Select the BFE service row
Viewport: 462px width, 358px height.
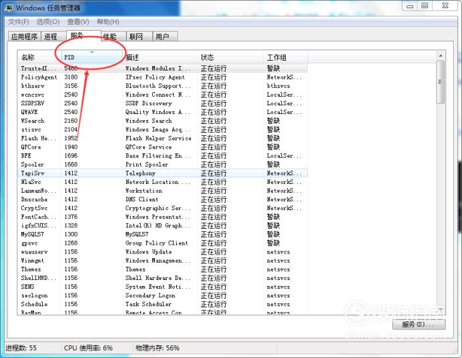click(163, 155)
